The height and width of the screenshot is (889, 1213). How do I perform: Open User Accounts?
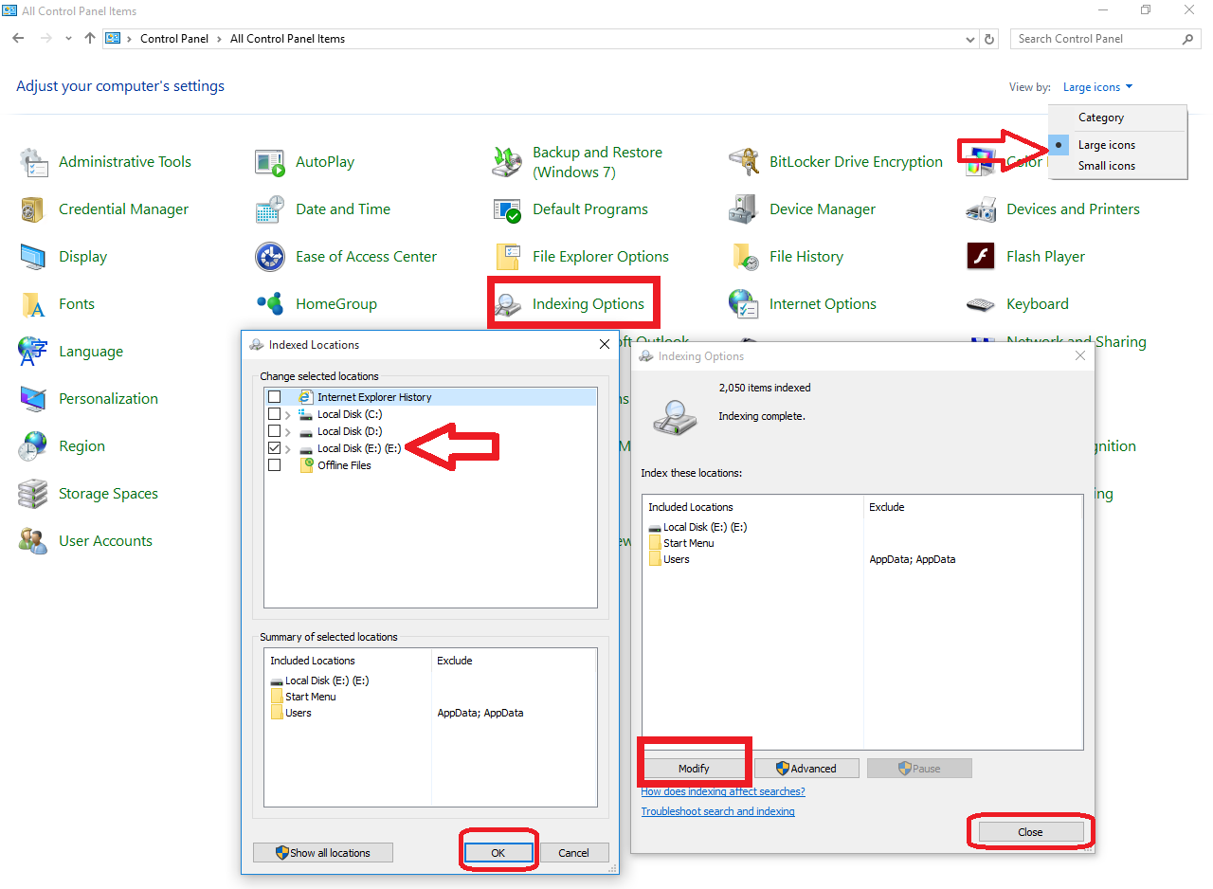tap(104, 540)
